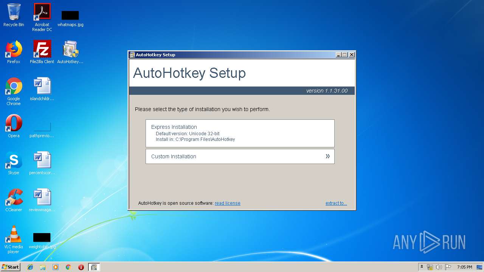The height and width of the screenshot is (272, 484).
Task: Click the AutoHotkey Setup heading
Action: (x=189, y=73)
